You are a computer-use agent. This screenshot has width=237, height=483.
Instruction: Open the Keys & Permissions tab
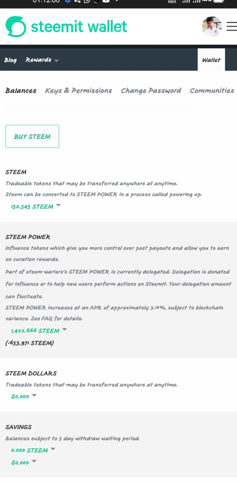[78, 91]
